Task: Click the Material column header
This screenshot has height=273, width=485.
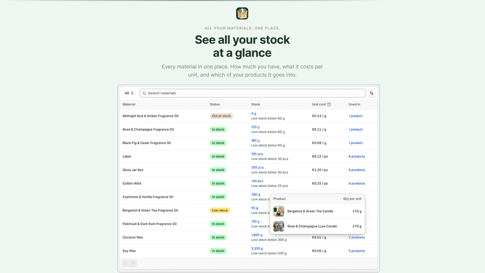Action: tap(129, 105)
